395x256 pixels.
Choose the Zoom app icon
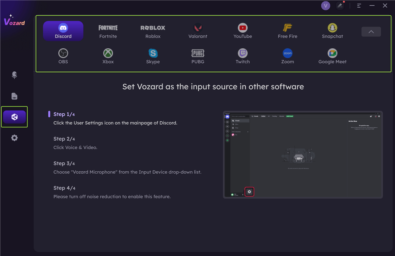click(287, 56)
